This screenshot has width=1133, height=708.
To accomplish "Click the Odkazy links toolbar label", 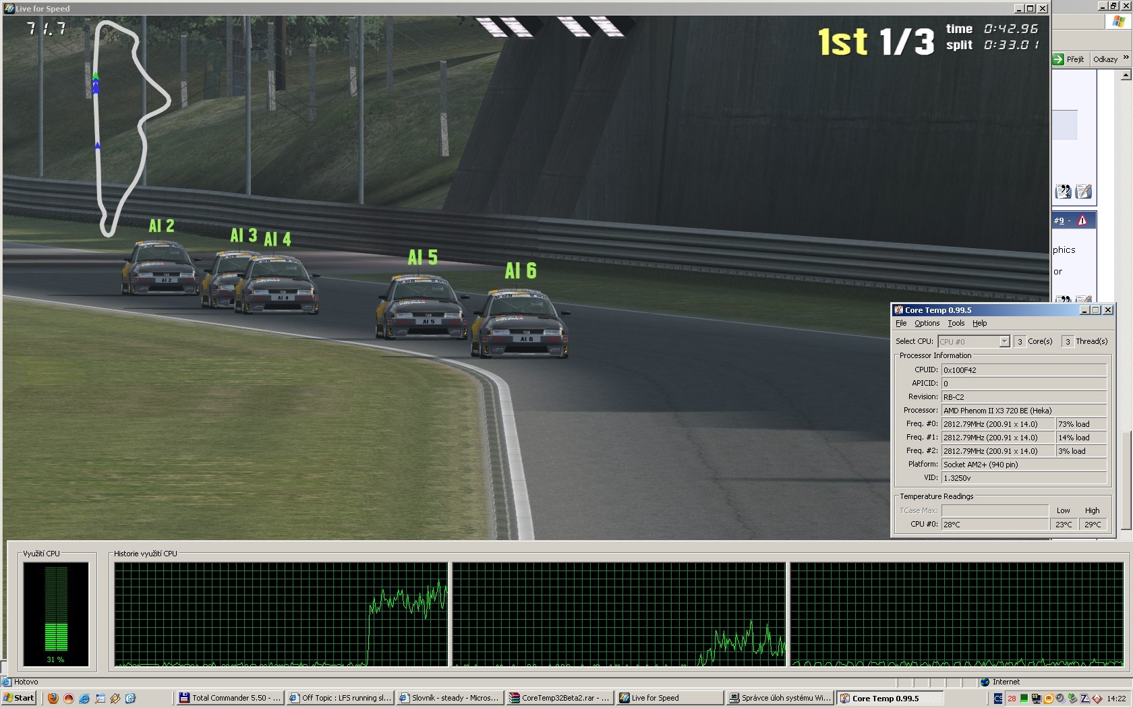I will coord(1105,59).
